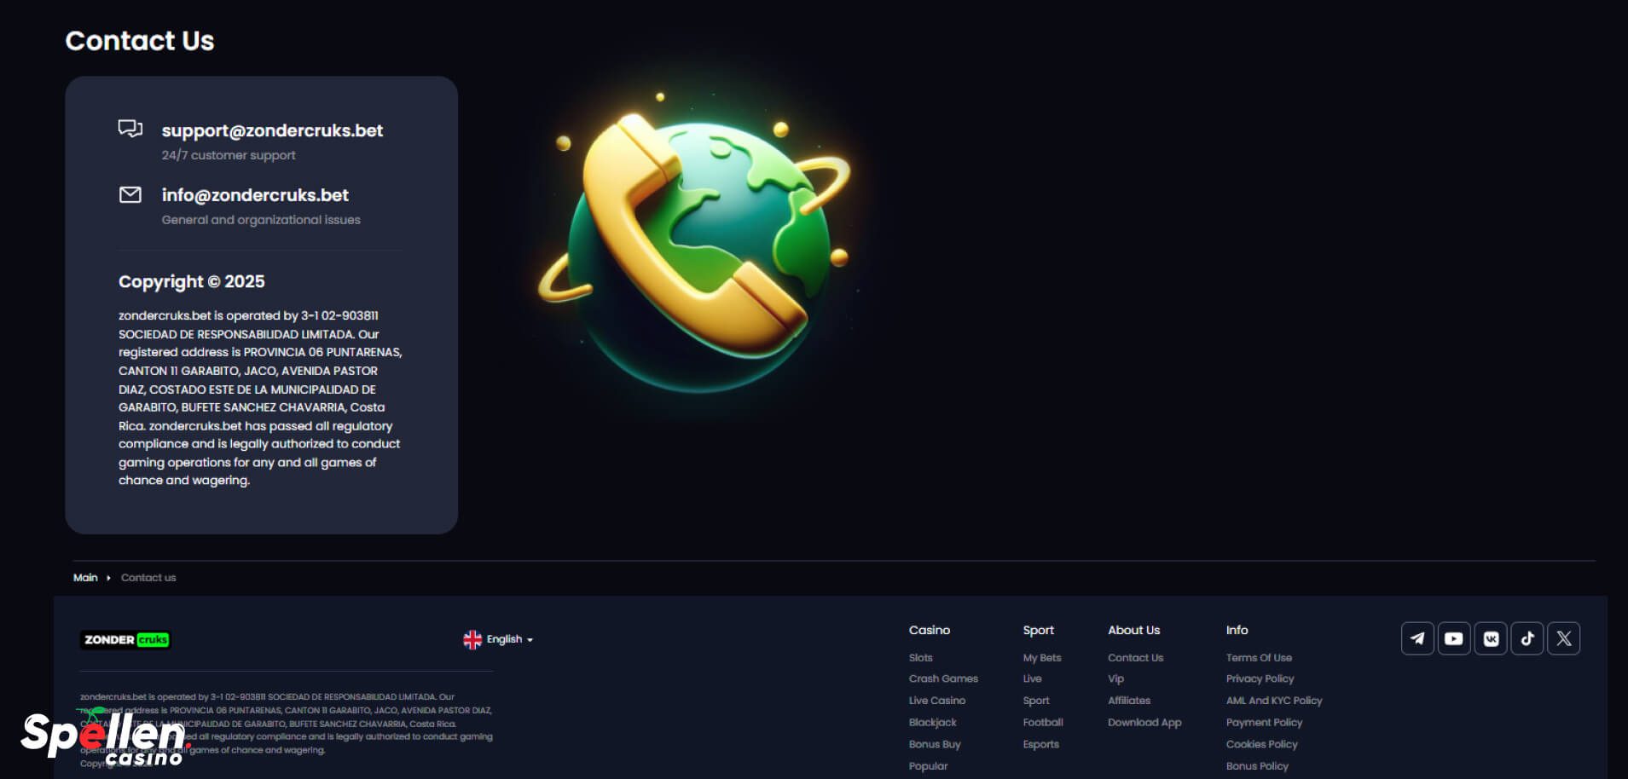Click the UK flag language icon

pos(472,639)
